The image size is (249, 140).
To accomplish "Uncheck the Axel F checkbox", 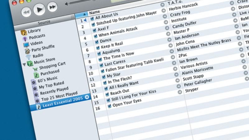I will click(94, 30).
